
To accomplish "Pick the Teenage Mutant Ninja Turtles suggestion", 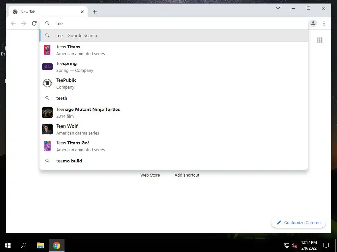I will [x=174, y=113].
